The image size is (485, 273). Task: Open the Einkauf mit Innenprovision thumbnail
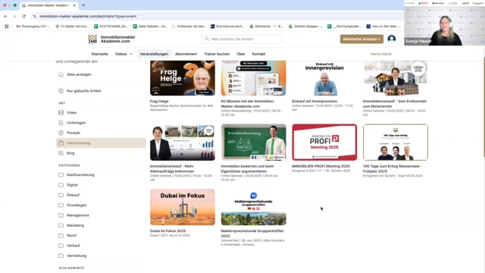coord(324,78)
